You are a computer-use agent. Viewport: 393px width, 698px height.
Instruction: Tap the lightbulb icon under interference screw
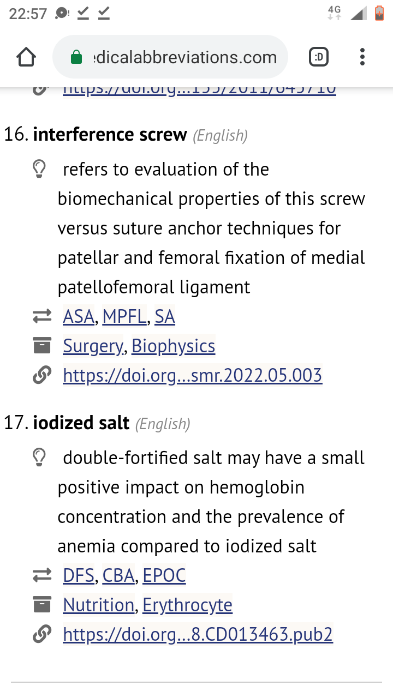[39, 170]
